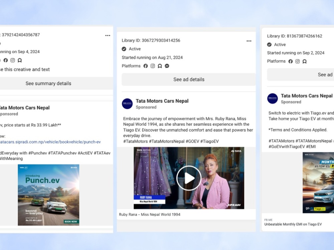Click the Facebook platform icon on the Sep 2 ad
This screenshot has width=334, height=250.
click(291, 61)
